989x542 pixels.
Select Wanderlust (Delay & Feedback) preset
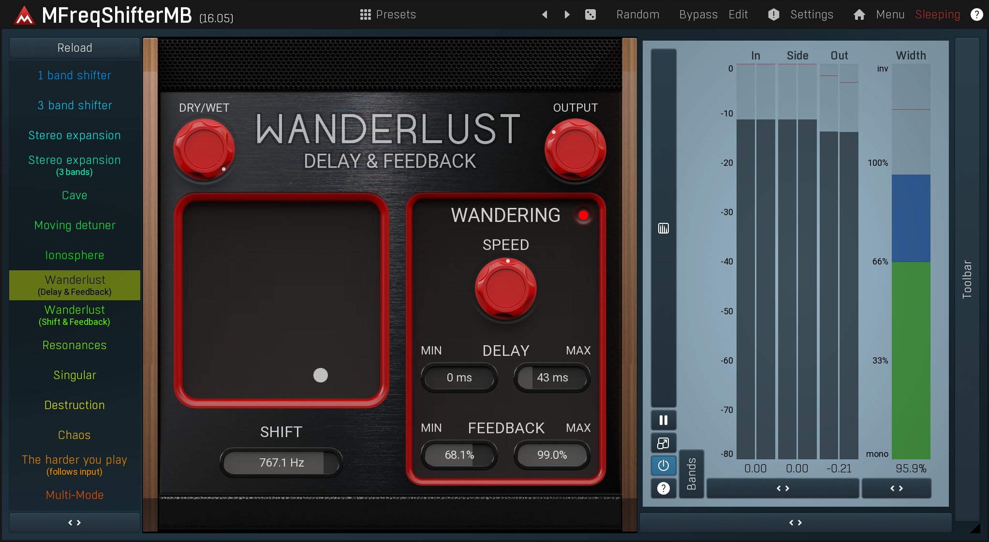(x=74, y=285)
